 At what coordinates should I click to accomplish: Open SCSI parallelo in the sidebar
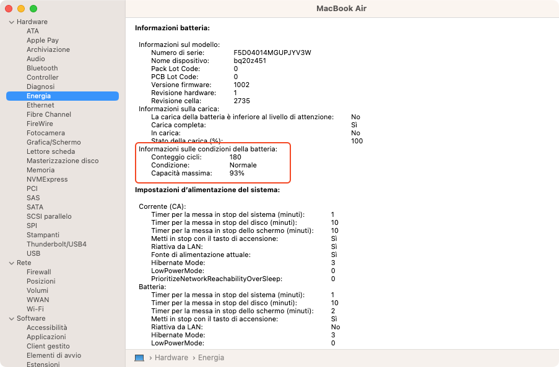click(x=49, y=216)
